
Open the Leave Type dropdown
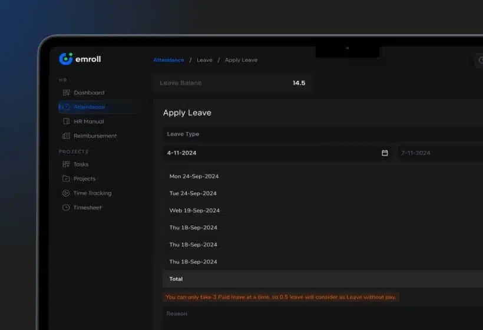323,134
